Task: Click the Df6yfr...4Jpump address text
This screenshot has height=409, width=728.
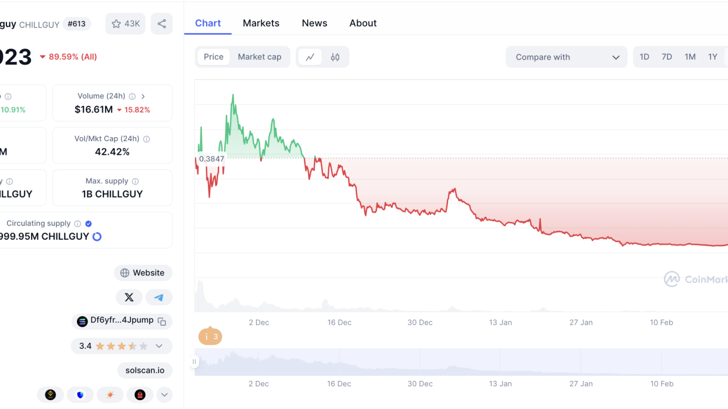Action: click(x=122, y=321)
